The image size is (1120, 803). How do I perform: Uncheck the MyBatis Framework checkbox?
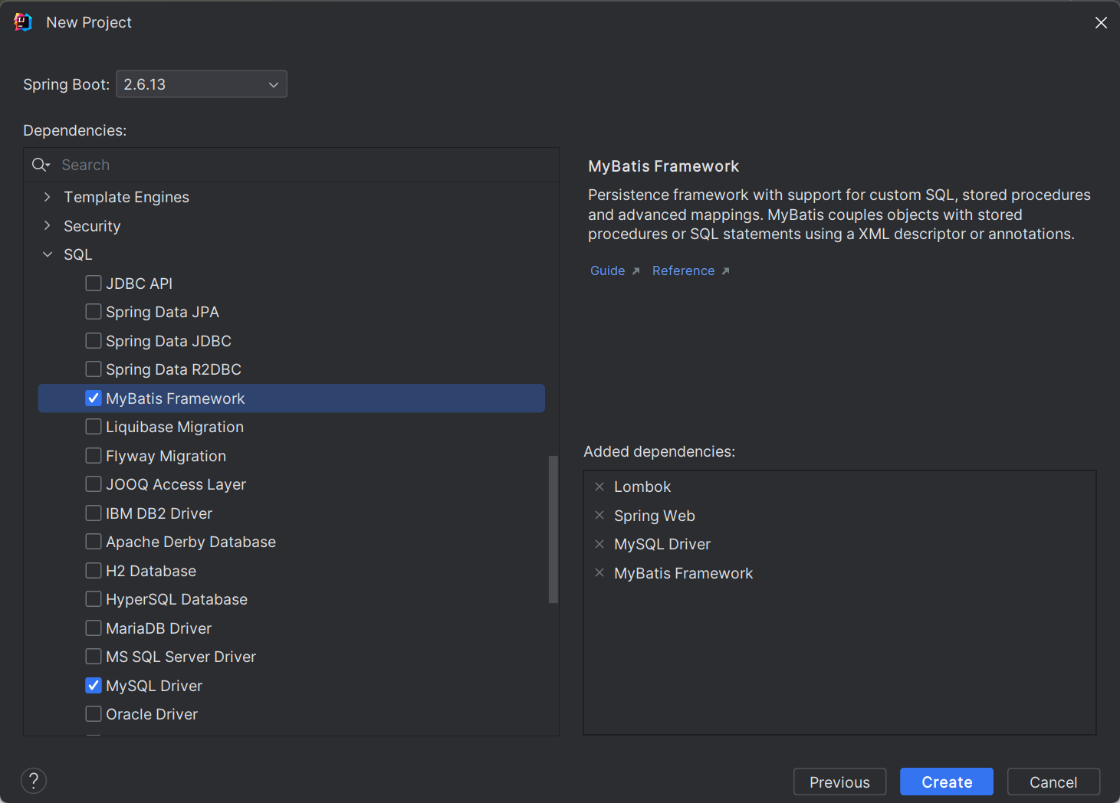(94, 398)
